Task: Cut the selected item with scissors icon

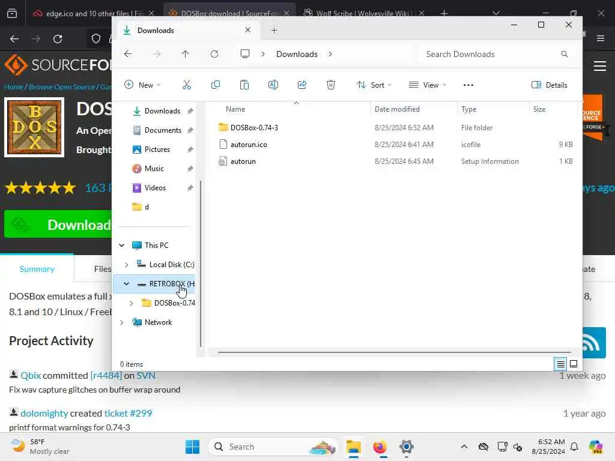Action: [x=187, y=85]
